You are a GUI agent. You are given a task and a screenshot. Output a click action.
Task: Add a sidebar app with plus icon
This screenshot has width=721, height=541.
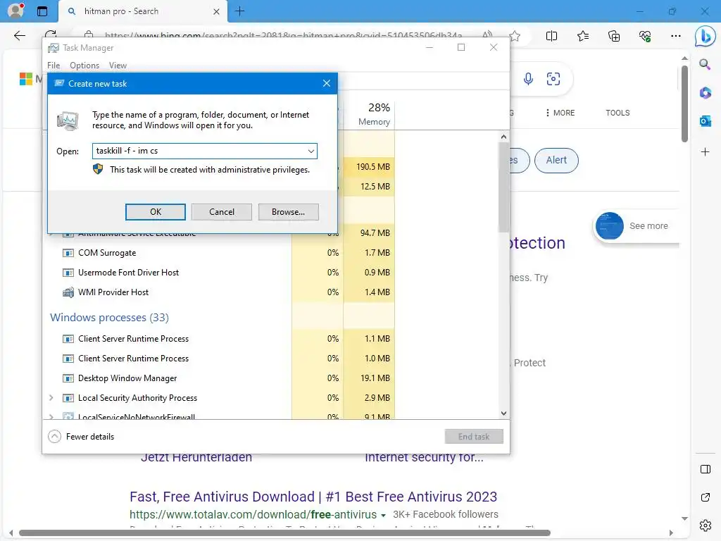(705, 152)
